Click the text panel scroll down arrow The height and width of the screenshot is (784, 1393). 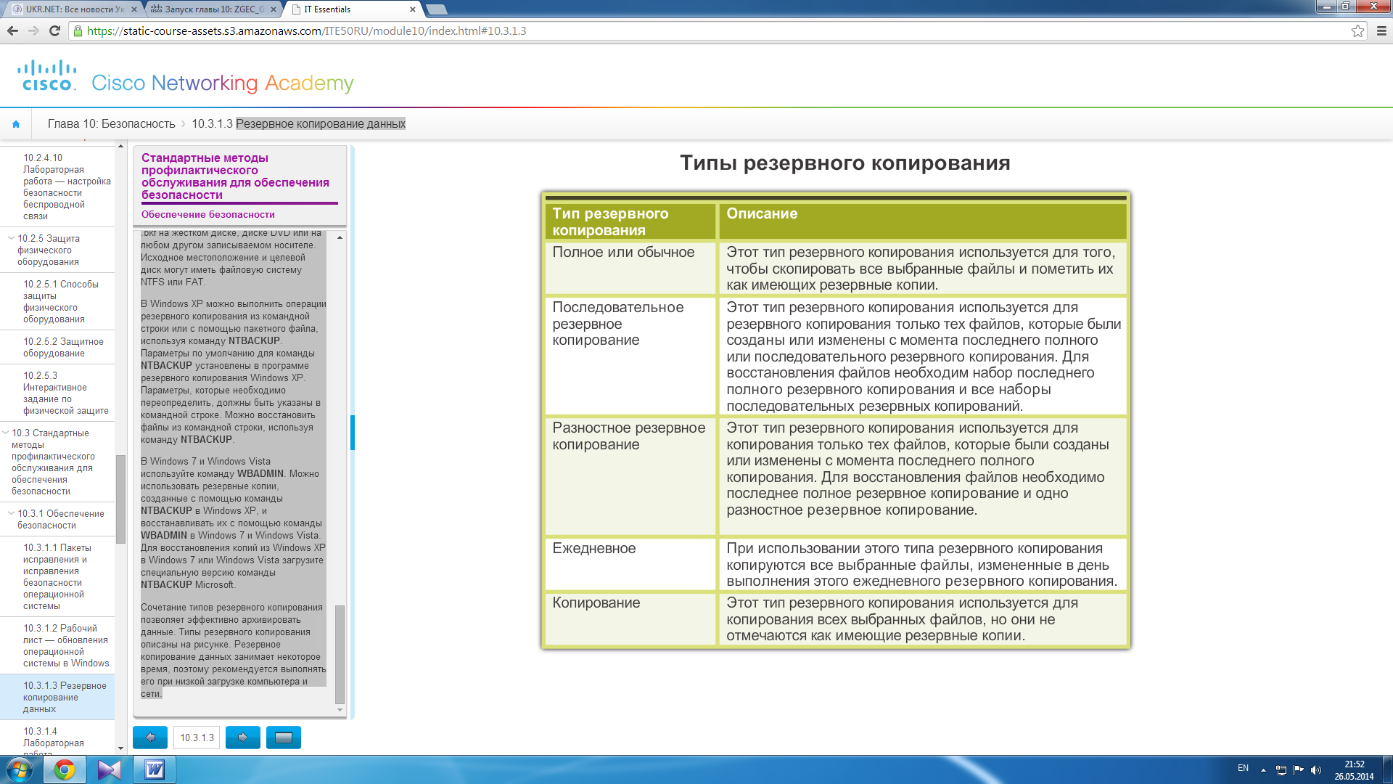tap(340, 710)
